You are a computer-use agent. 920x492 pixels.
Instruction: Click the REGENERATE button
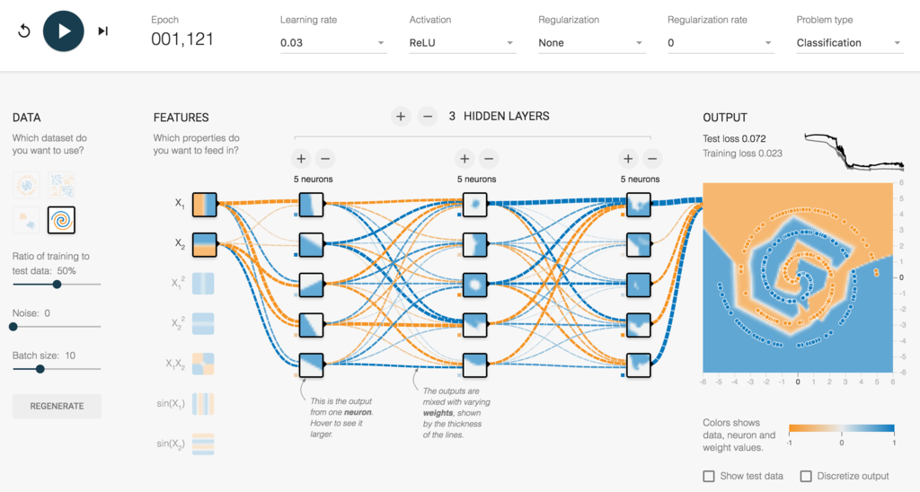pos(57,406)
